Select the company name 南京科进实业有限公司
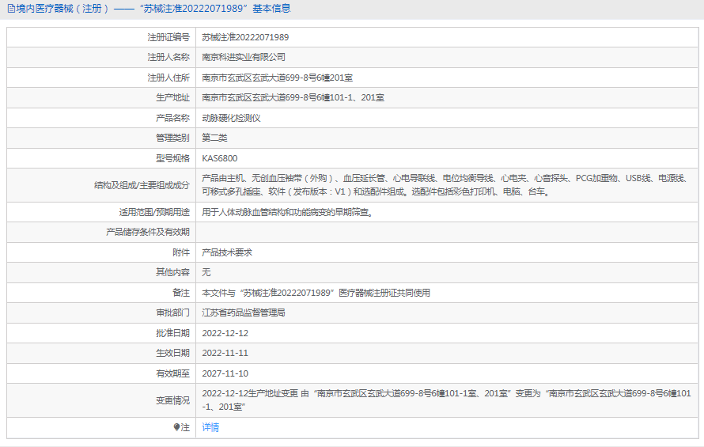The width and height of the screenshot is (704, 447). pos(244,57)
